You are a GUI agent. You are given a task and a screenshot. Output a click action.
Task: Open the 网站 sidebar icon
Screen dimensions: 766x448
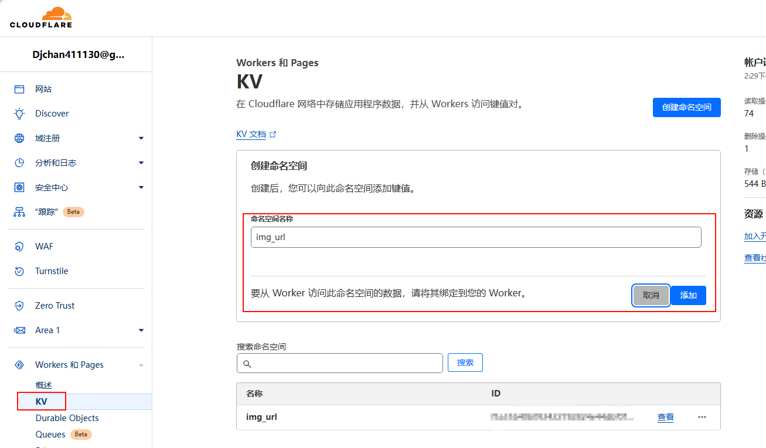19,89
